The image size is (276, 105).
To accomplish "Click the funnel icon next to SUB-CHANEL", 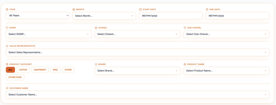I will (x=185, y=28).
